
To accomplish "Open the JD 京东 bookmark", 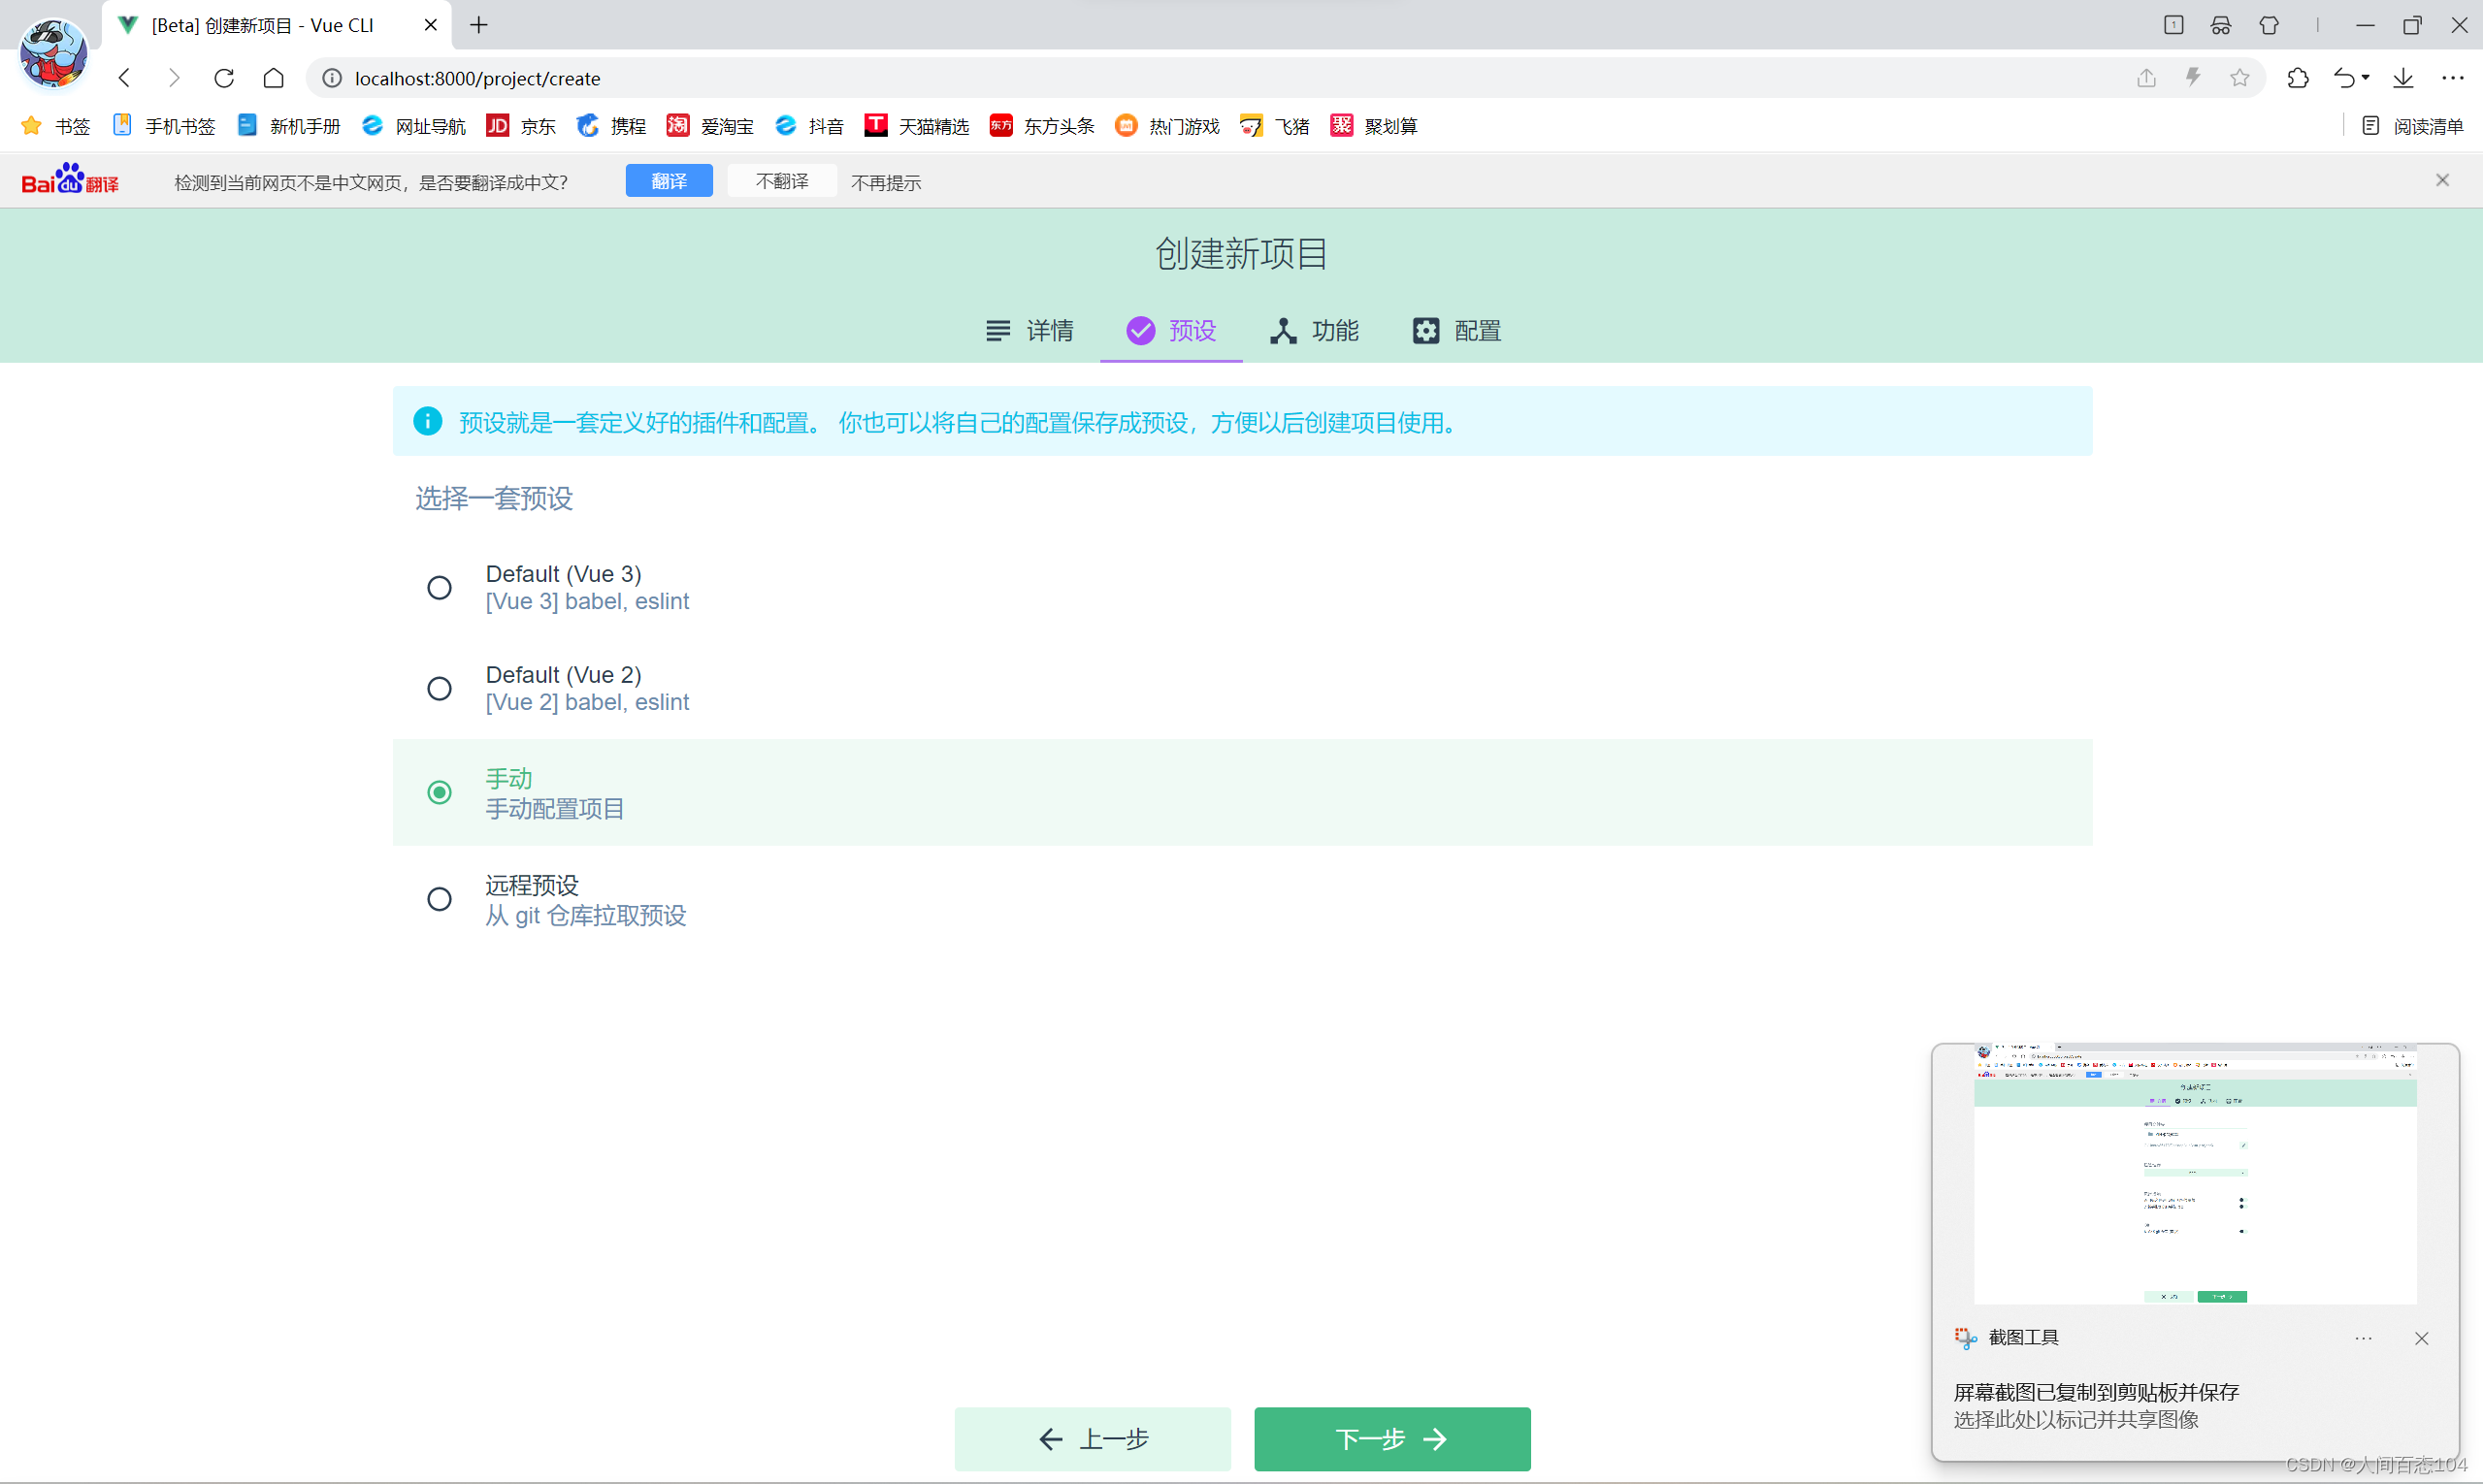I will [521, 126].
